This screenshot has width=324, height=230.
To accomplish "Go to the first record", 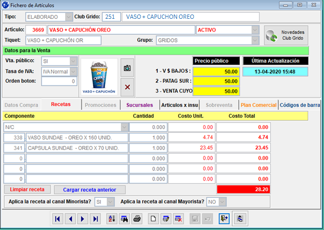I will point(58,219).
